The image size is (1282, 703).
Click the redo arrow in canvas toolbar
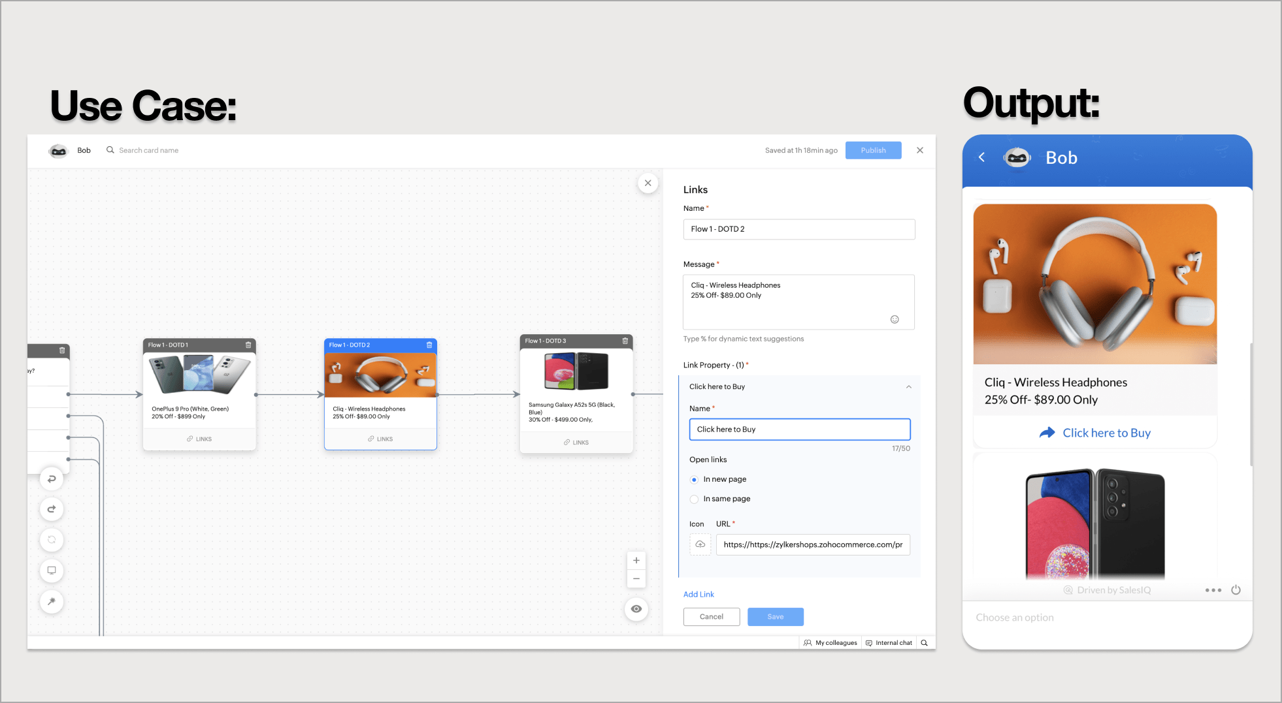click(52, 509)
